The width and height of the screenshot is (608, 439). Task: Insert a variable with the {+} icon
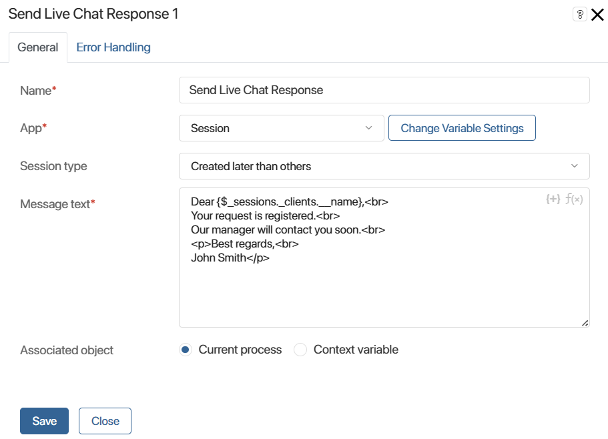(553, 199)
